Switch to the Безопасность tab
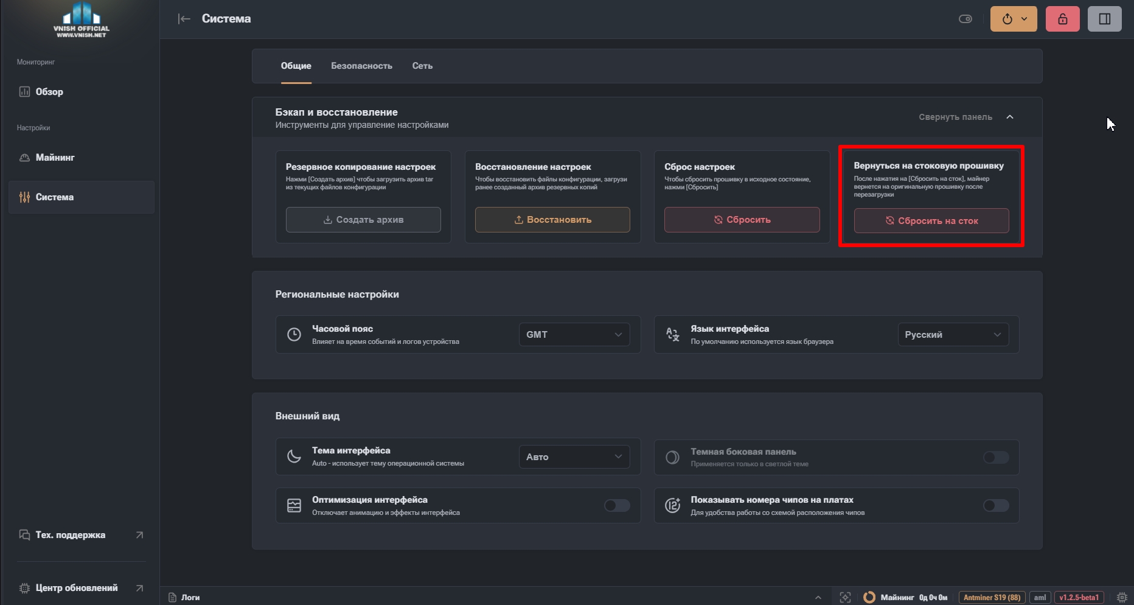The height and width of the screenshot is (605, 1134). pos(361,66)
